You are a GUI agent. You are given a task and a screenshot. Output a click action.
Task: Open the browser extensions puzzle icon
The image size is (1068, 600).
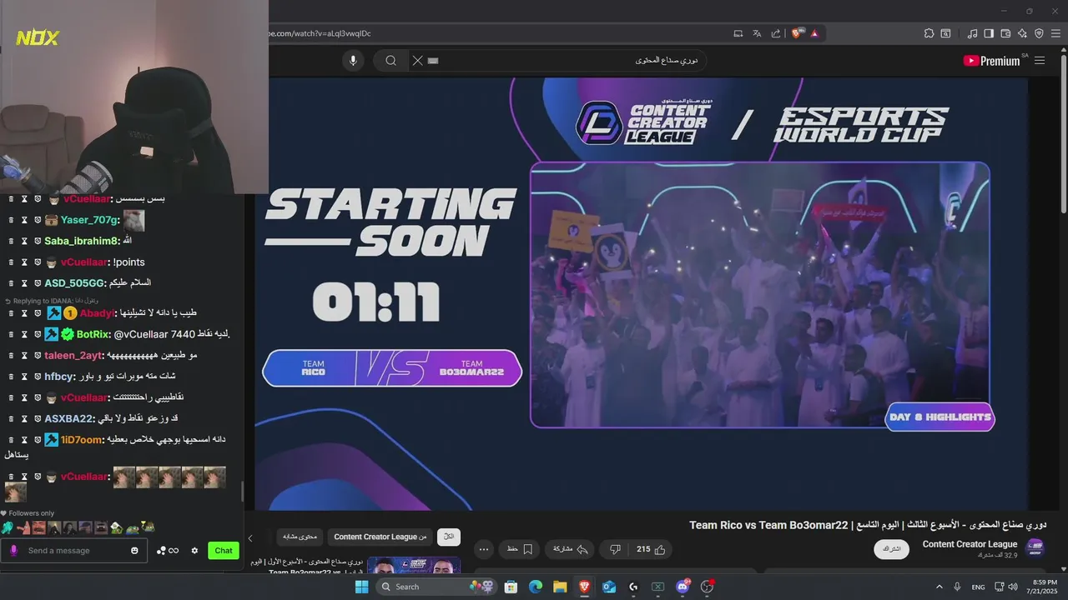coord(929,33)
